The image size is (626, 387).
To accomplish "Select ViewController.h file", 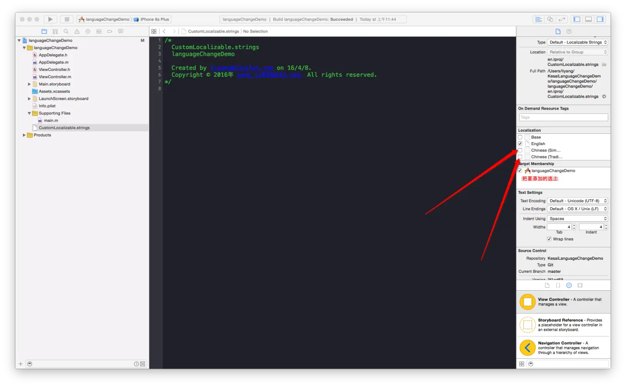I will (54, 70).
